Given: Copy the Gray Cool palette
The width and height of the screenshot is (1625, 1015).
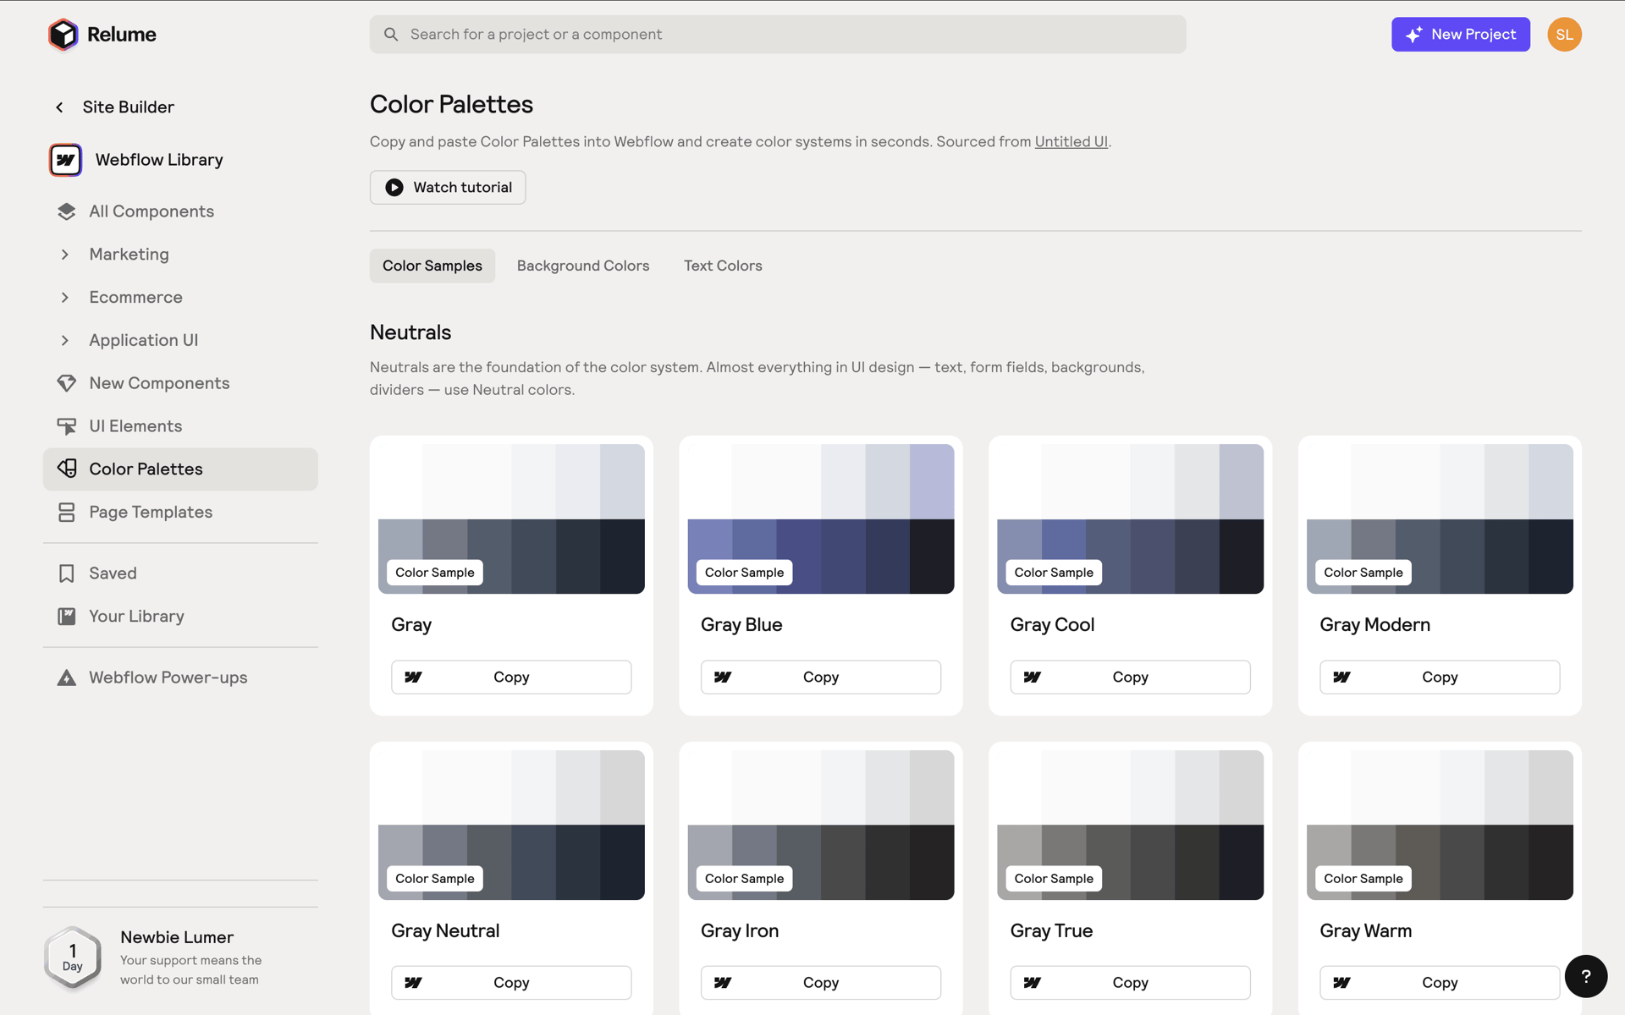Looking at the screenshot, I should tap(1130, 678).
